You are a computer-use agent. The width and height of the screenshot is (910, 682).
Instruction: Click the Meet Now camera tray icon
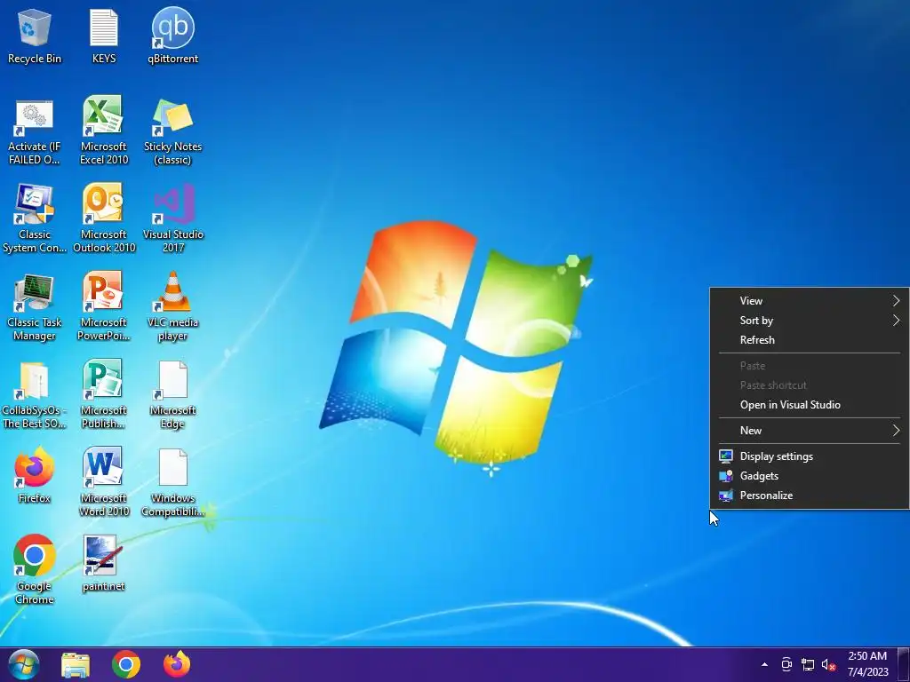click(x=786, y=664)
